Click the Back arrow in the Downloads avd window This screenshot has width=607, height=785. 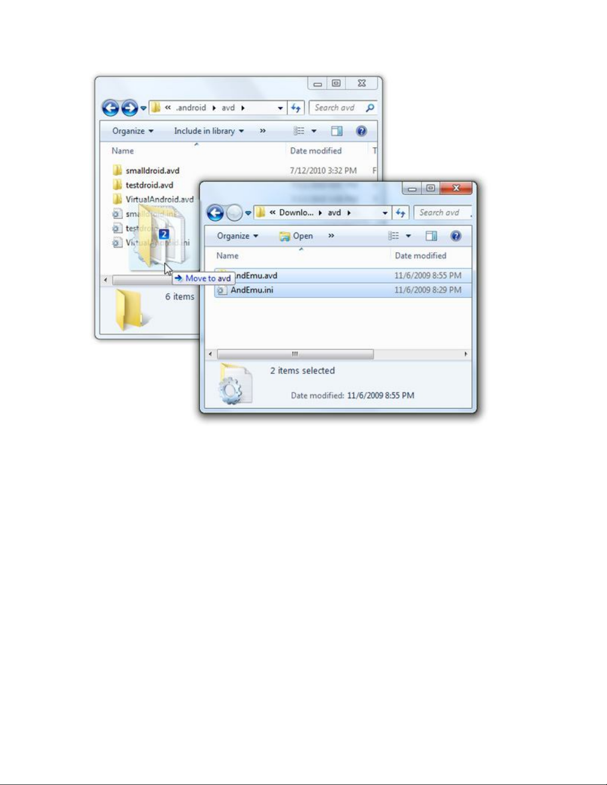[215, 213]
